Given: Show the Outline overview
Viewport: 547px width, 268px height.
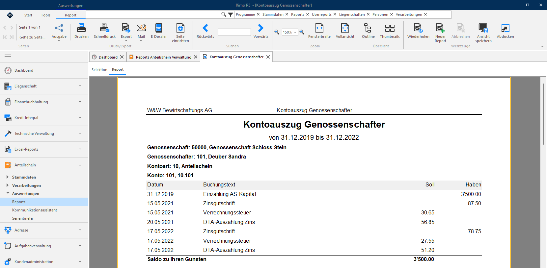Looking at the screenshot, I should 368,31.
